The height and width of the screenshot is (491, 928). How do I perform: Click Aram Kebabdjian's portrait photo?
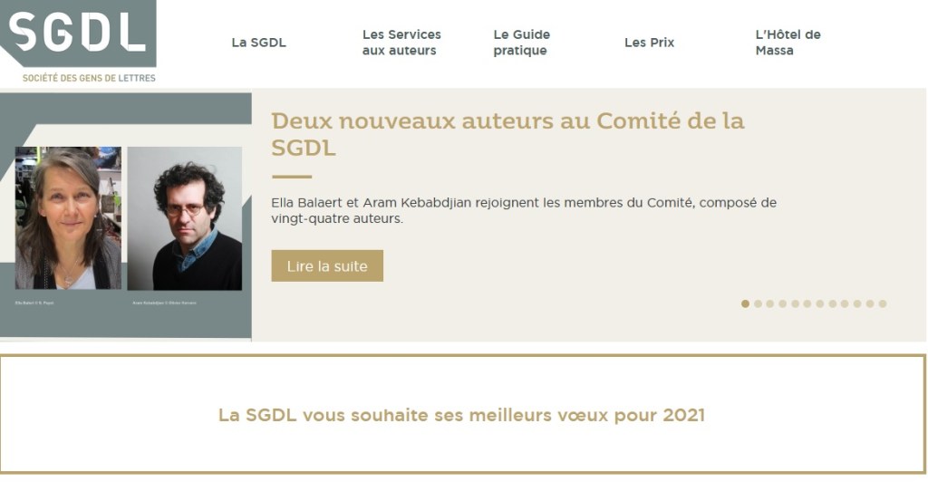tap(185, 218)
